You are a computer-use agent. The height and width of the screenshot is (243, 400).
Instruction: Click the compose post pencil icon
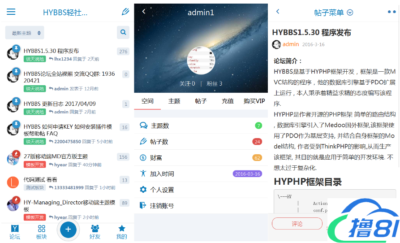click(x=125, y=12)
